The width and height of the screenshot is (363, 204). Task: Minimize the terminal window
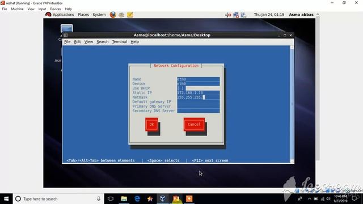click(278, 35)
